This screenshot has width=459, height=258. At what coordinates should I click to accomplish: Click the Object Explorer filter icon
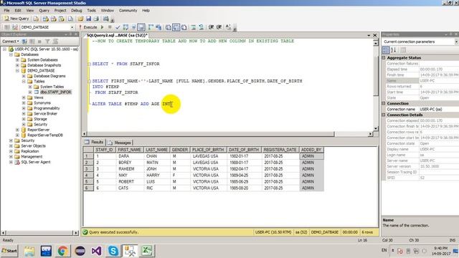(x=47, y=42)
